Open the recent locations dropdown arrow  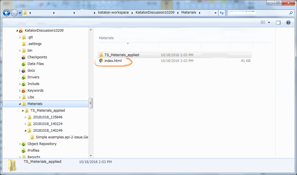pos(20,13)
